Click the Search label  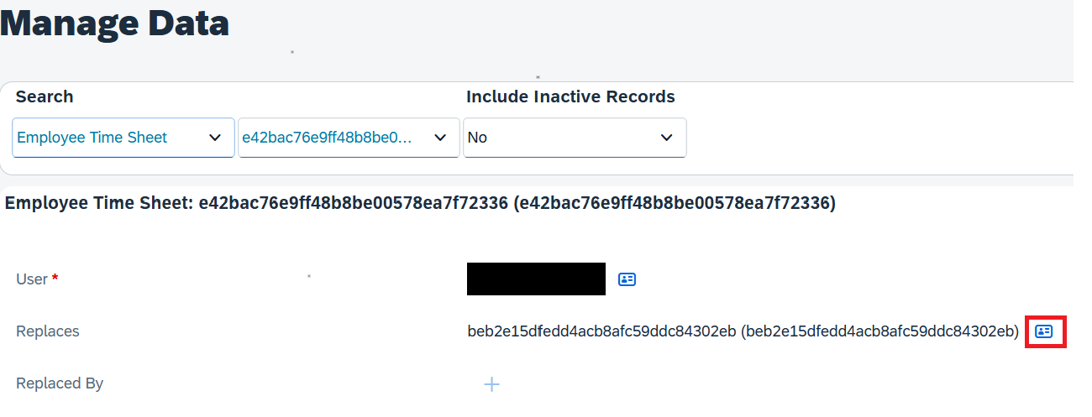point(45,96)
